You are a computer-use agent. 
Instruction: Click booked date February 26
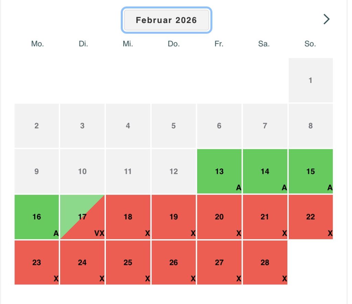point(174,262)
